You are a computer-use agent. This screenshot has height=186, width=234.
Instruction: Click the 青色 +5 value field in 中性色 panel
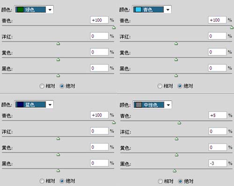(218, 115)
